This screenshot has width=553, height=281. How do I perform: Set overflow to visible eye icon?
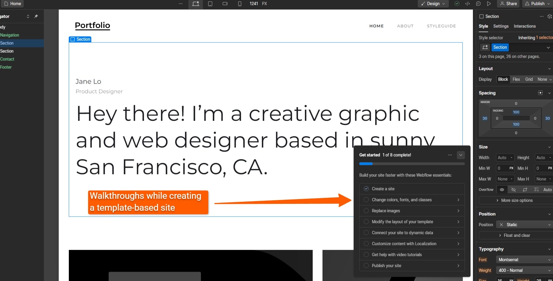[502, 190]
